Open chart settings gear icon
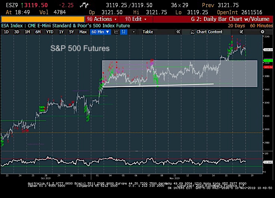 coord(262,32)
